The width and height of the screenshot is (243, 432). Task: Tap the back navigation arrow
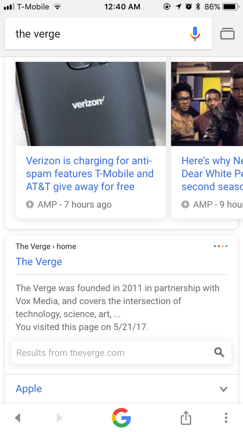pyautogui.click(x=17, y=418)
